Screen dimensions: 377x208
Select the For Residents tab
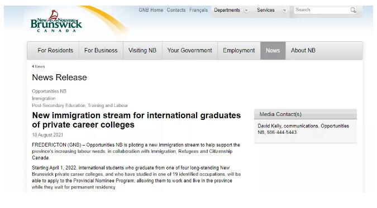point(55,50)
